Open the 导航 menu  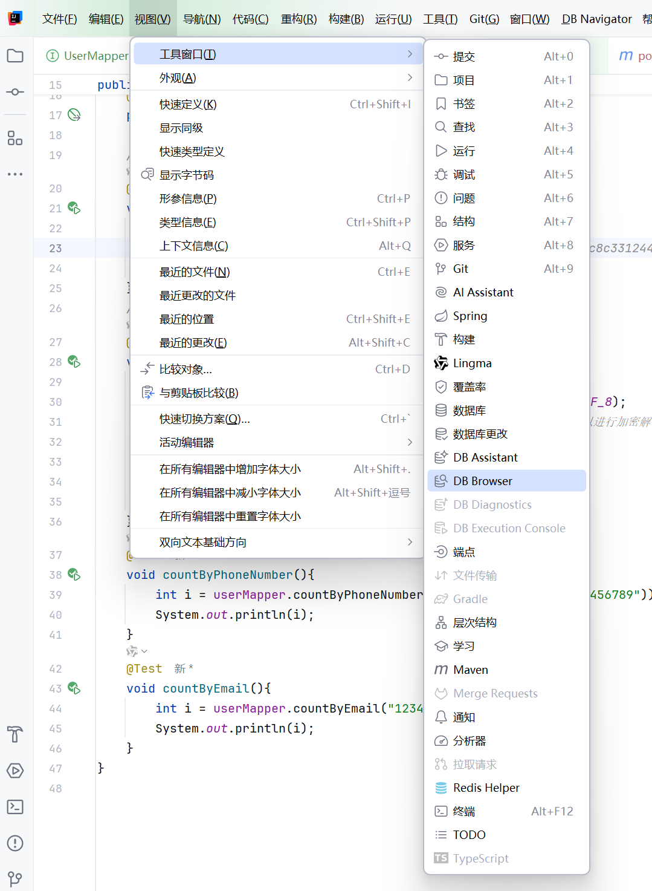pyautogui.click(x=202, y=19)
